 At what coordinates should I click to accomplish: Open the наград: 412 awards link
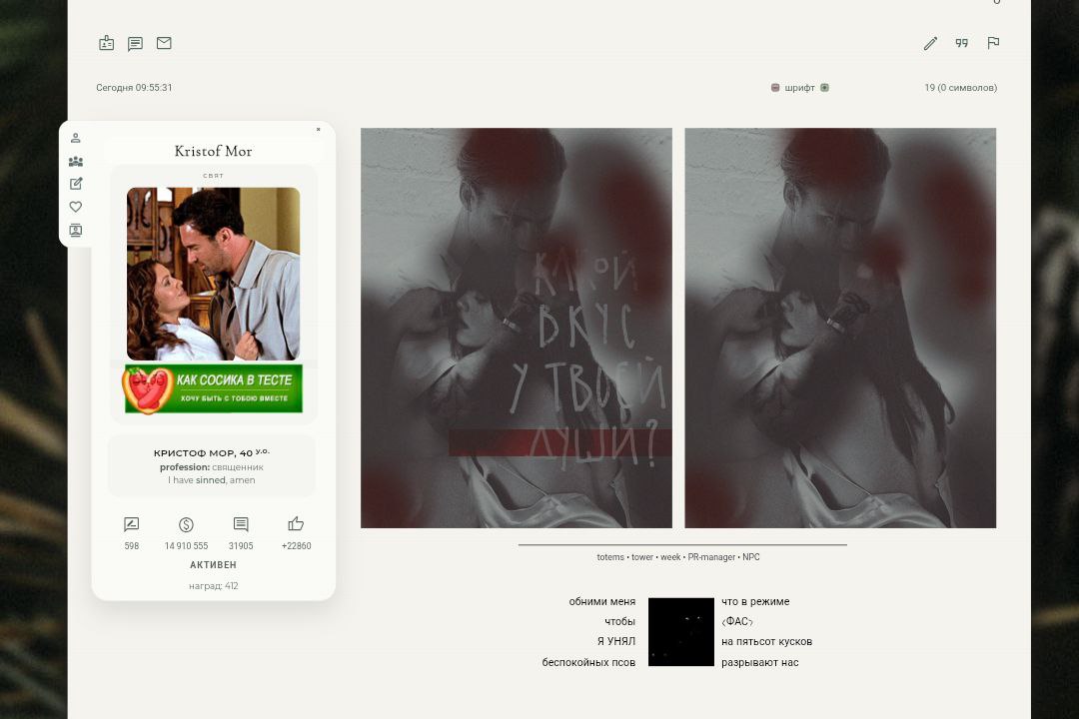(214, 586)
